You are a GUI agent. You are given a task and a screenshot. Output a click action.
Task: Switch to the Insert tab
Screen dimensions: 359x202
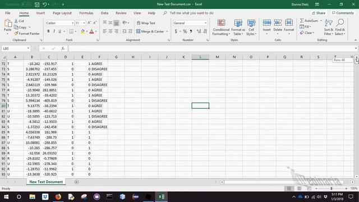pos(40,13)
